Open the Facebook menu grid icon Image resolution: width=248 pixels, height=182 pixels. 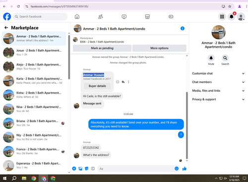pyautogui.click(x=222, y=16)
